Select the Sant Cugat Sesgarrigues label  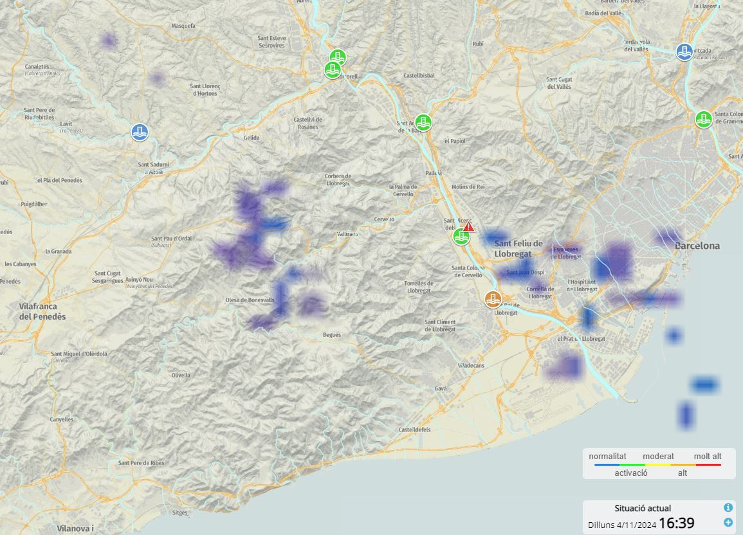tap(107, 277)
